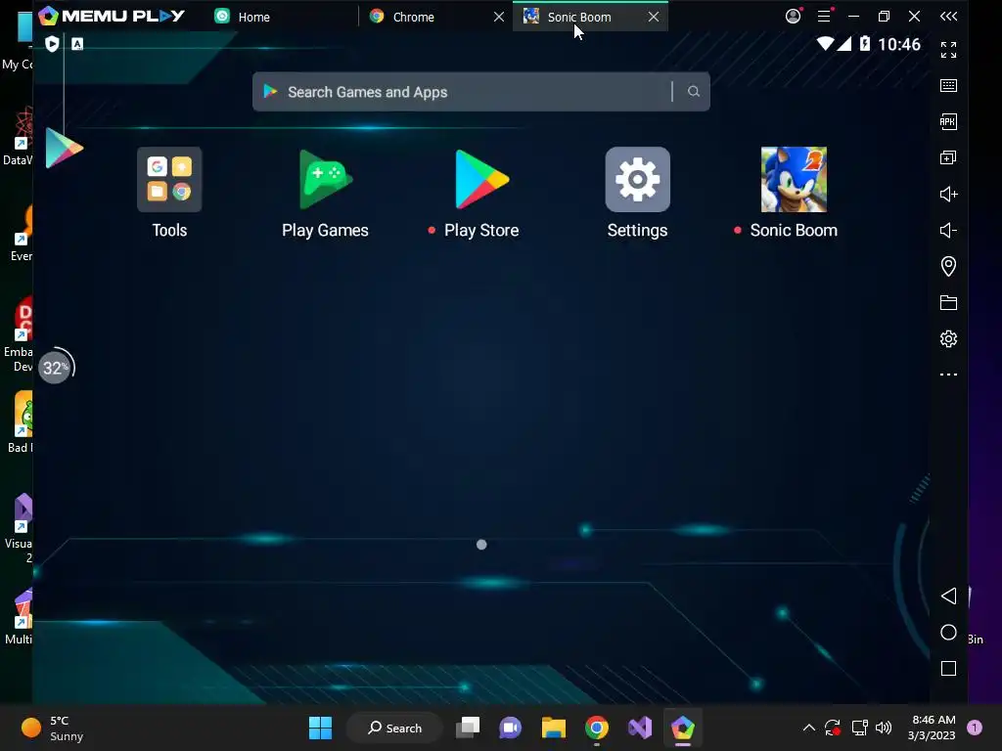Open Google Chrome from the taskbar

596,728
